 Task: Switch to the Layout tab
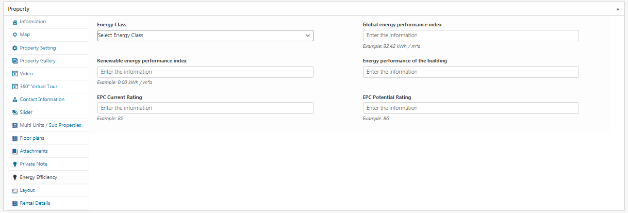point(48,190)
